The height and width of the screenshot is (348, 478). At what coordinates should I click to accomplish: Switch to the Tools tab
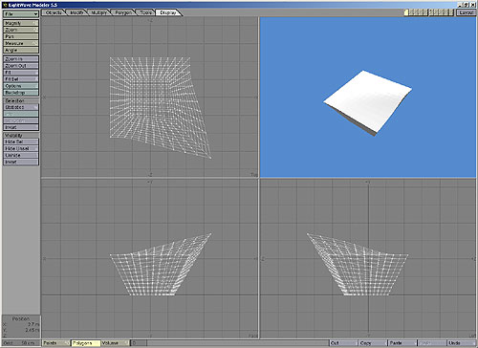pyautogui.click(x=145, y=12)
